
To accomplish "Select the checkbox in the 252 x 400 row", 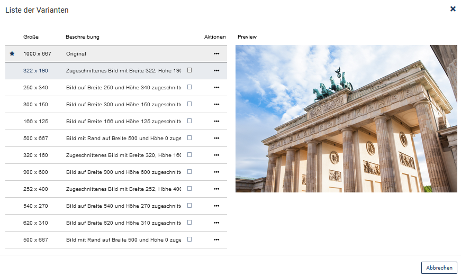I will click(189, 189).
